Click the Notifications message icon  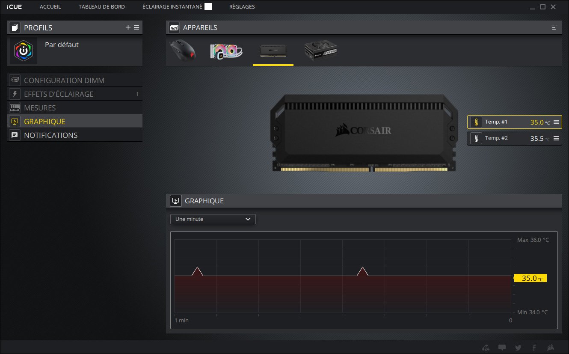point(15,135)
